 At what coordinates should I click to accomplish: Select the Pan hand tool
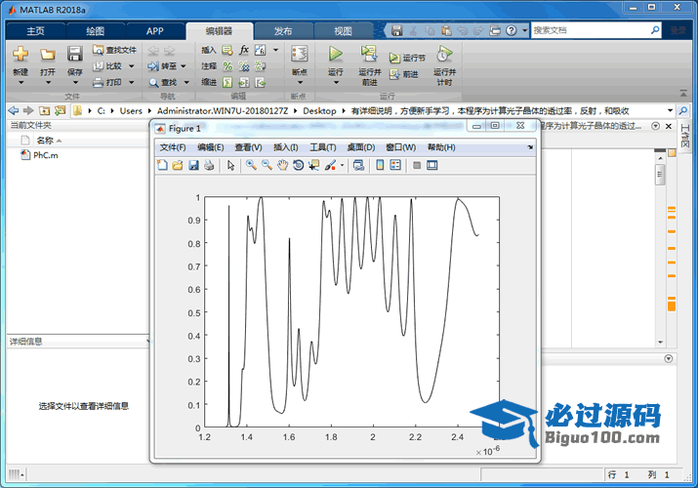(x=283, y=166)
